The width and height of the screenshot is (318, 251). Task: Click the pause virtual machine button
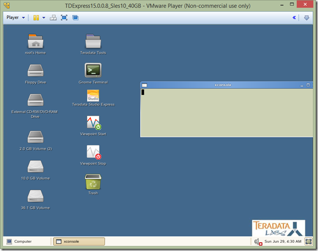point(36,17)
